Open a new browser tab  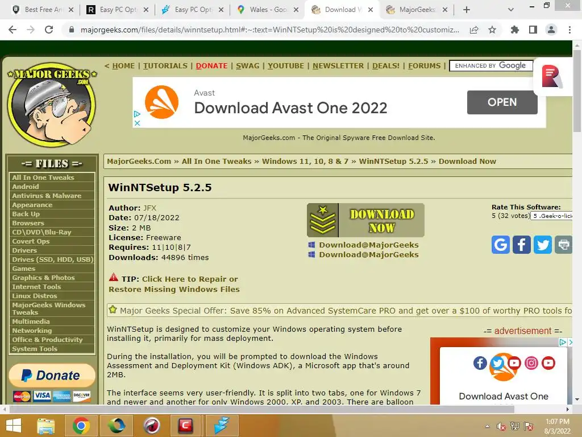[467, 10]
